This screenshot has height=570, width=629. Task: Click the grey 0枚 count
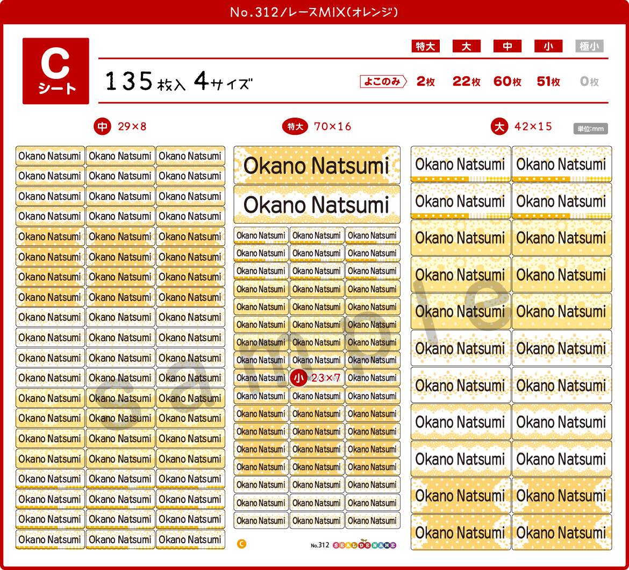point(589,81)
